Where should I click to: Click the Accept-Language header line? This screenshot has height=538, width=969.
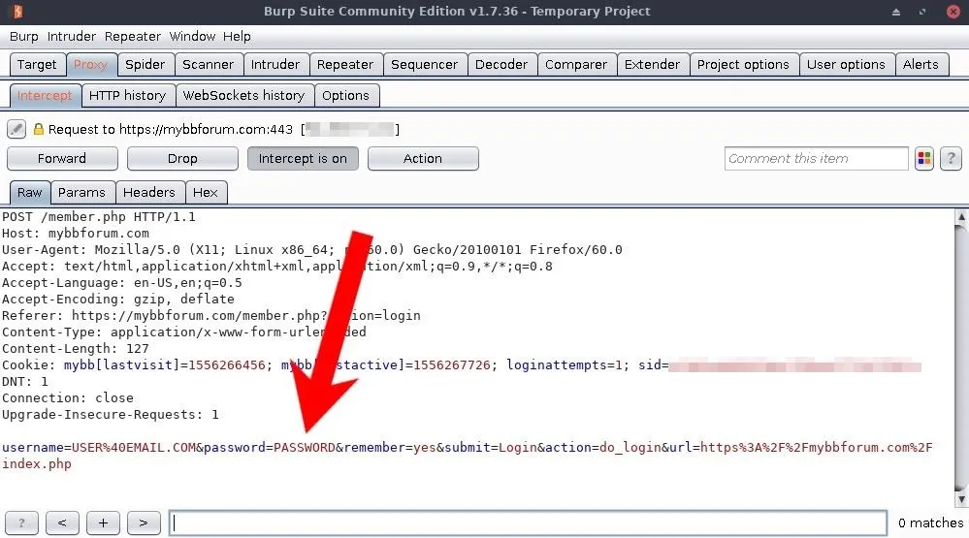(122, 283)
